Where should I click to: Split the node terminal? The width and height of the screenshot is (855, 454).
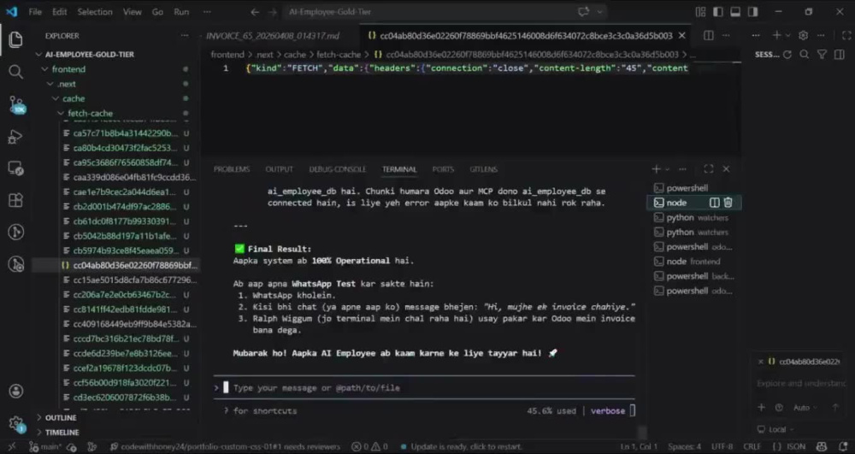(714, 203)
